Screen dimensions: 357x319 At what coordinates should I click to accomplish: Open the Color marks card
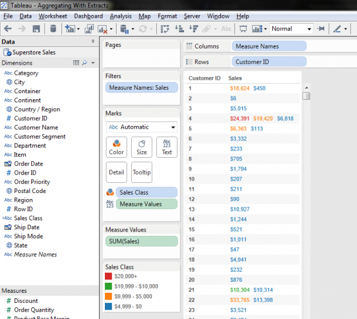(116, 147)
